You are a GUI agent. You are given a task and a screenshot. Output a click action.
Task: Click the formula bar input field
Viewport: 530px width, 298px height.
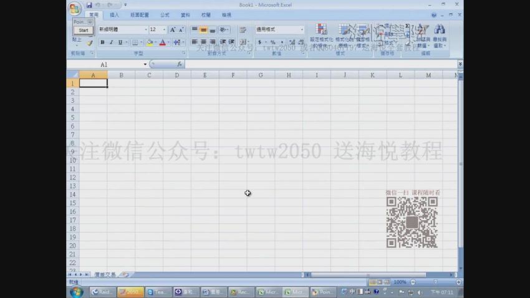321,64
